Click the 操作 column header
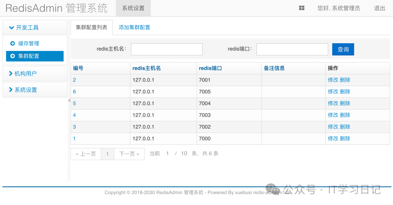 tap(333, 68)
